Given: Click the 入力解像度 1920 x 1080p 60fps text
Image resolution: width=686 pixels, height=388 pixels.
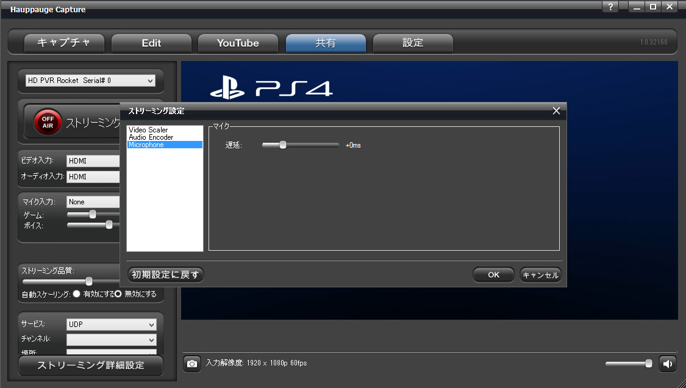Looking at the screenshot, I should 256,363.
